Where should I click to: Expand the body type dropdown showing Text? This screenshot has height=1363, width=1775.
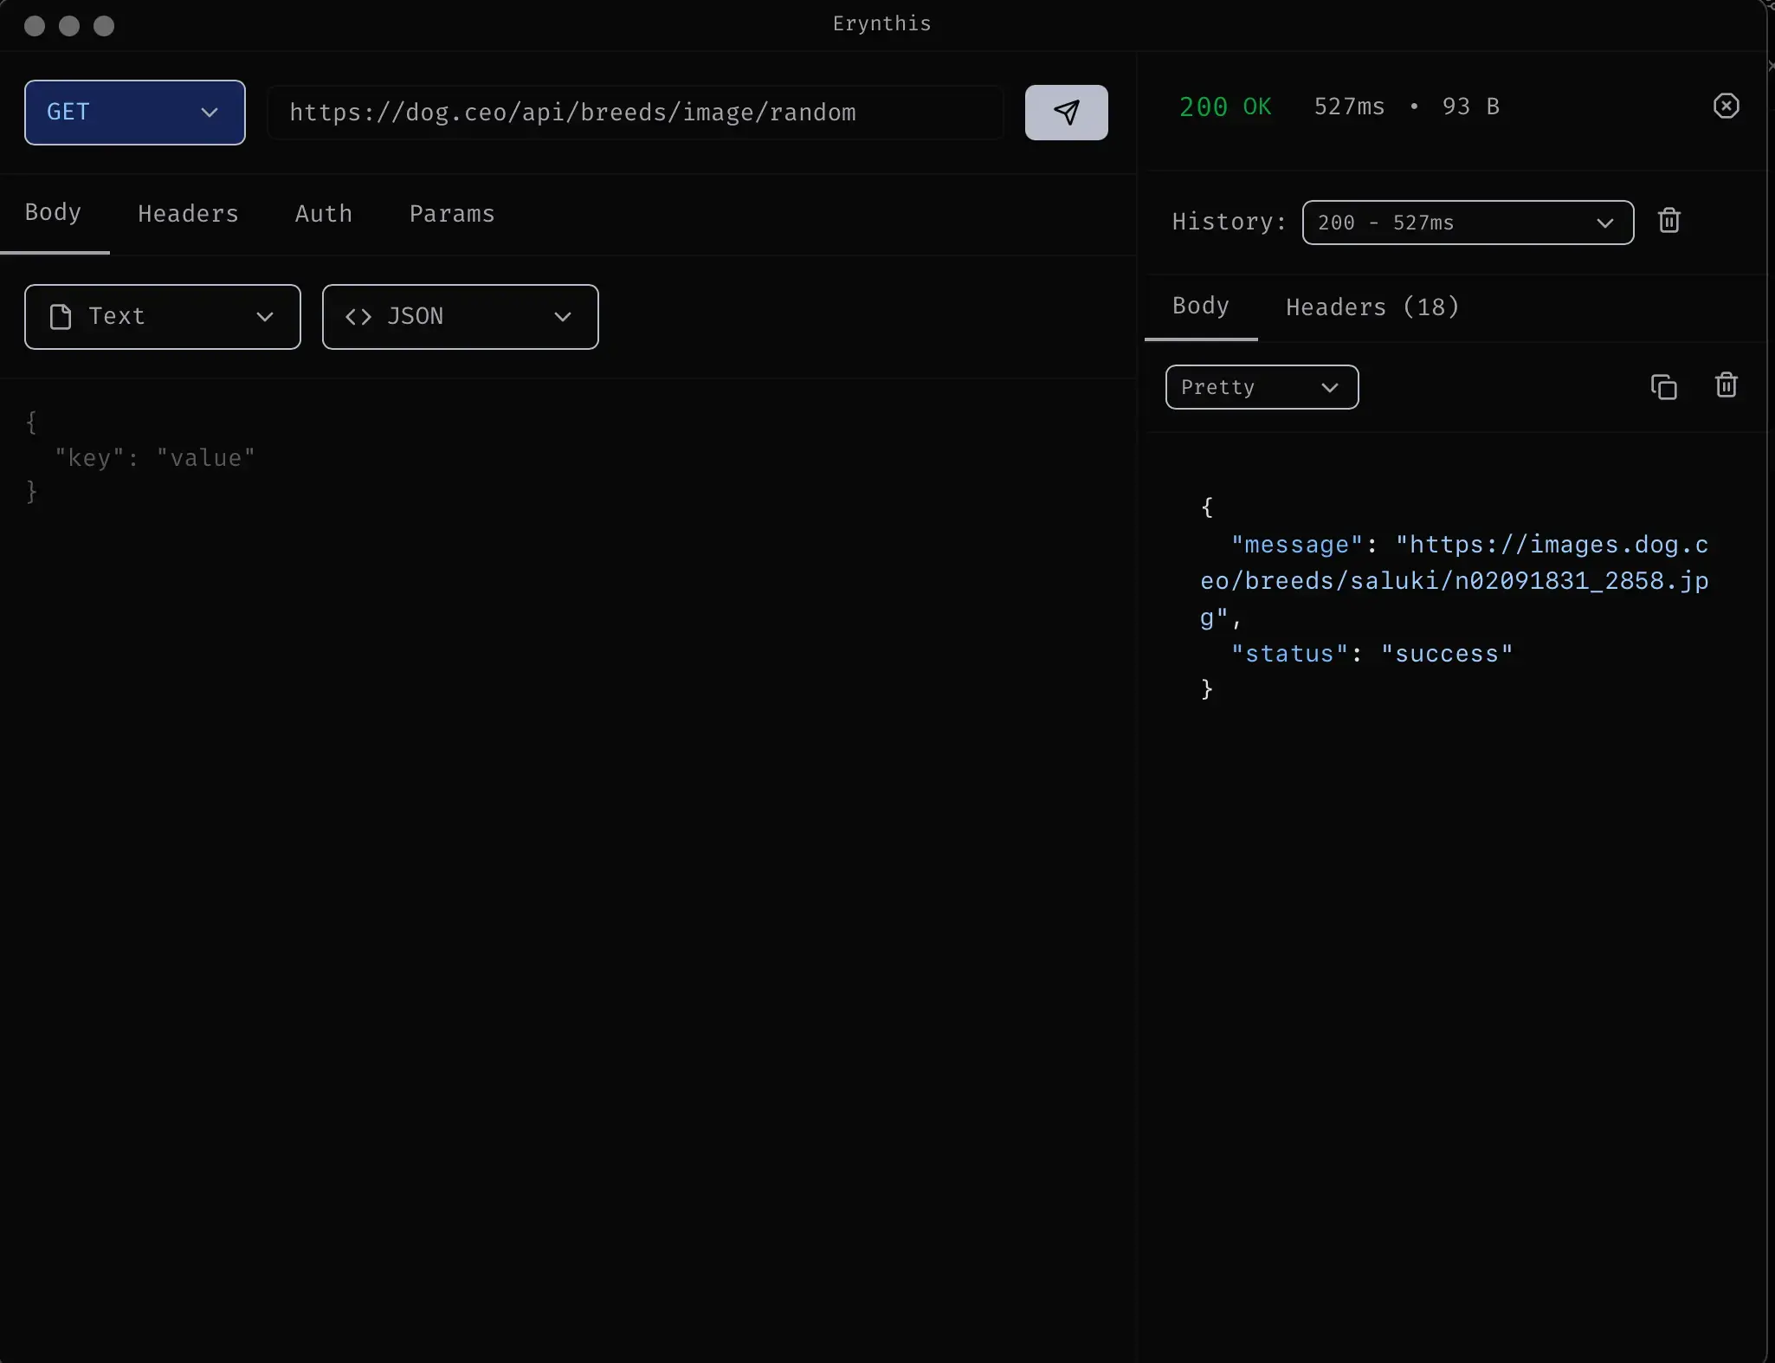click(x=265, y=317)
